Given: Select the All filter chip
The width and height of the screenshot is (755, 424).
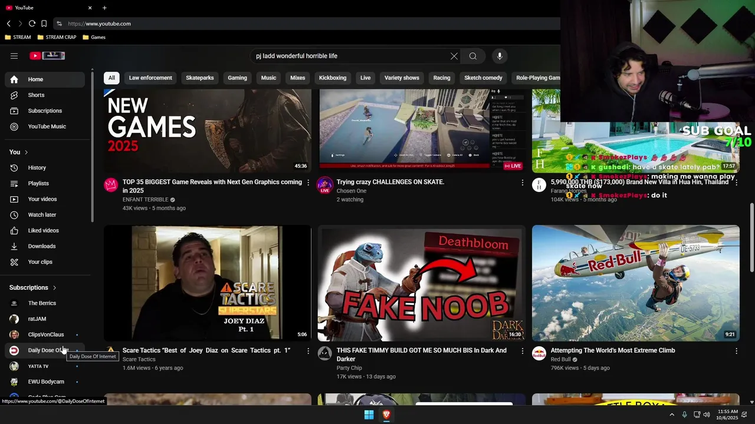Looking at the screenshot, I should [x=111, y=78].
